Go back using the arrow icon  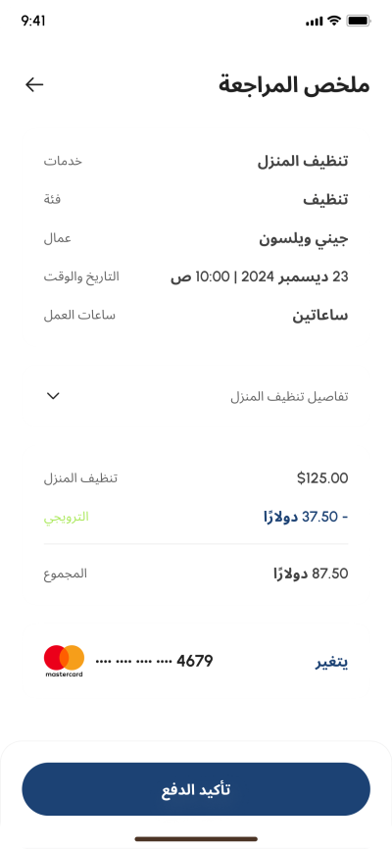pyautogui.click(x=34, y=84)
